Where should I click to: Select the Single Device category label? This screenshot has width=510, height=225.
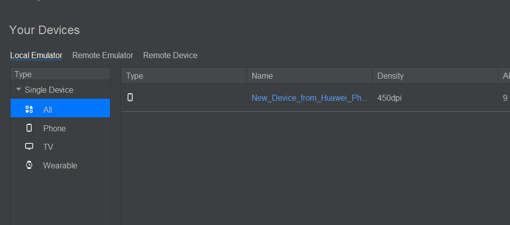49,90
